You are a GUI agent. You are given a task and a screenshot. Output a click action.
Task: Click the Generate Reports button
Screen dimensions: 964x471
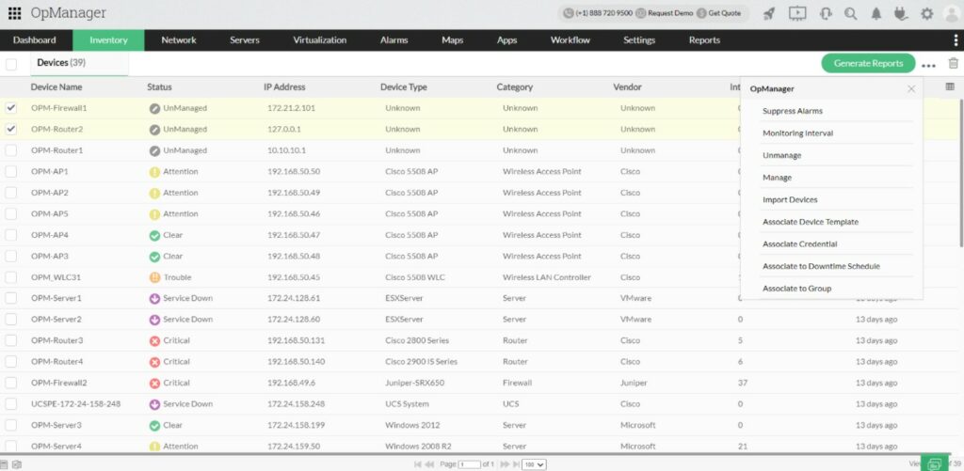point(868,63)
